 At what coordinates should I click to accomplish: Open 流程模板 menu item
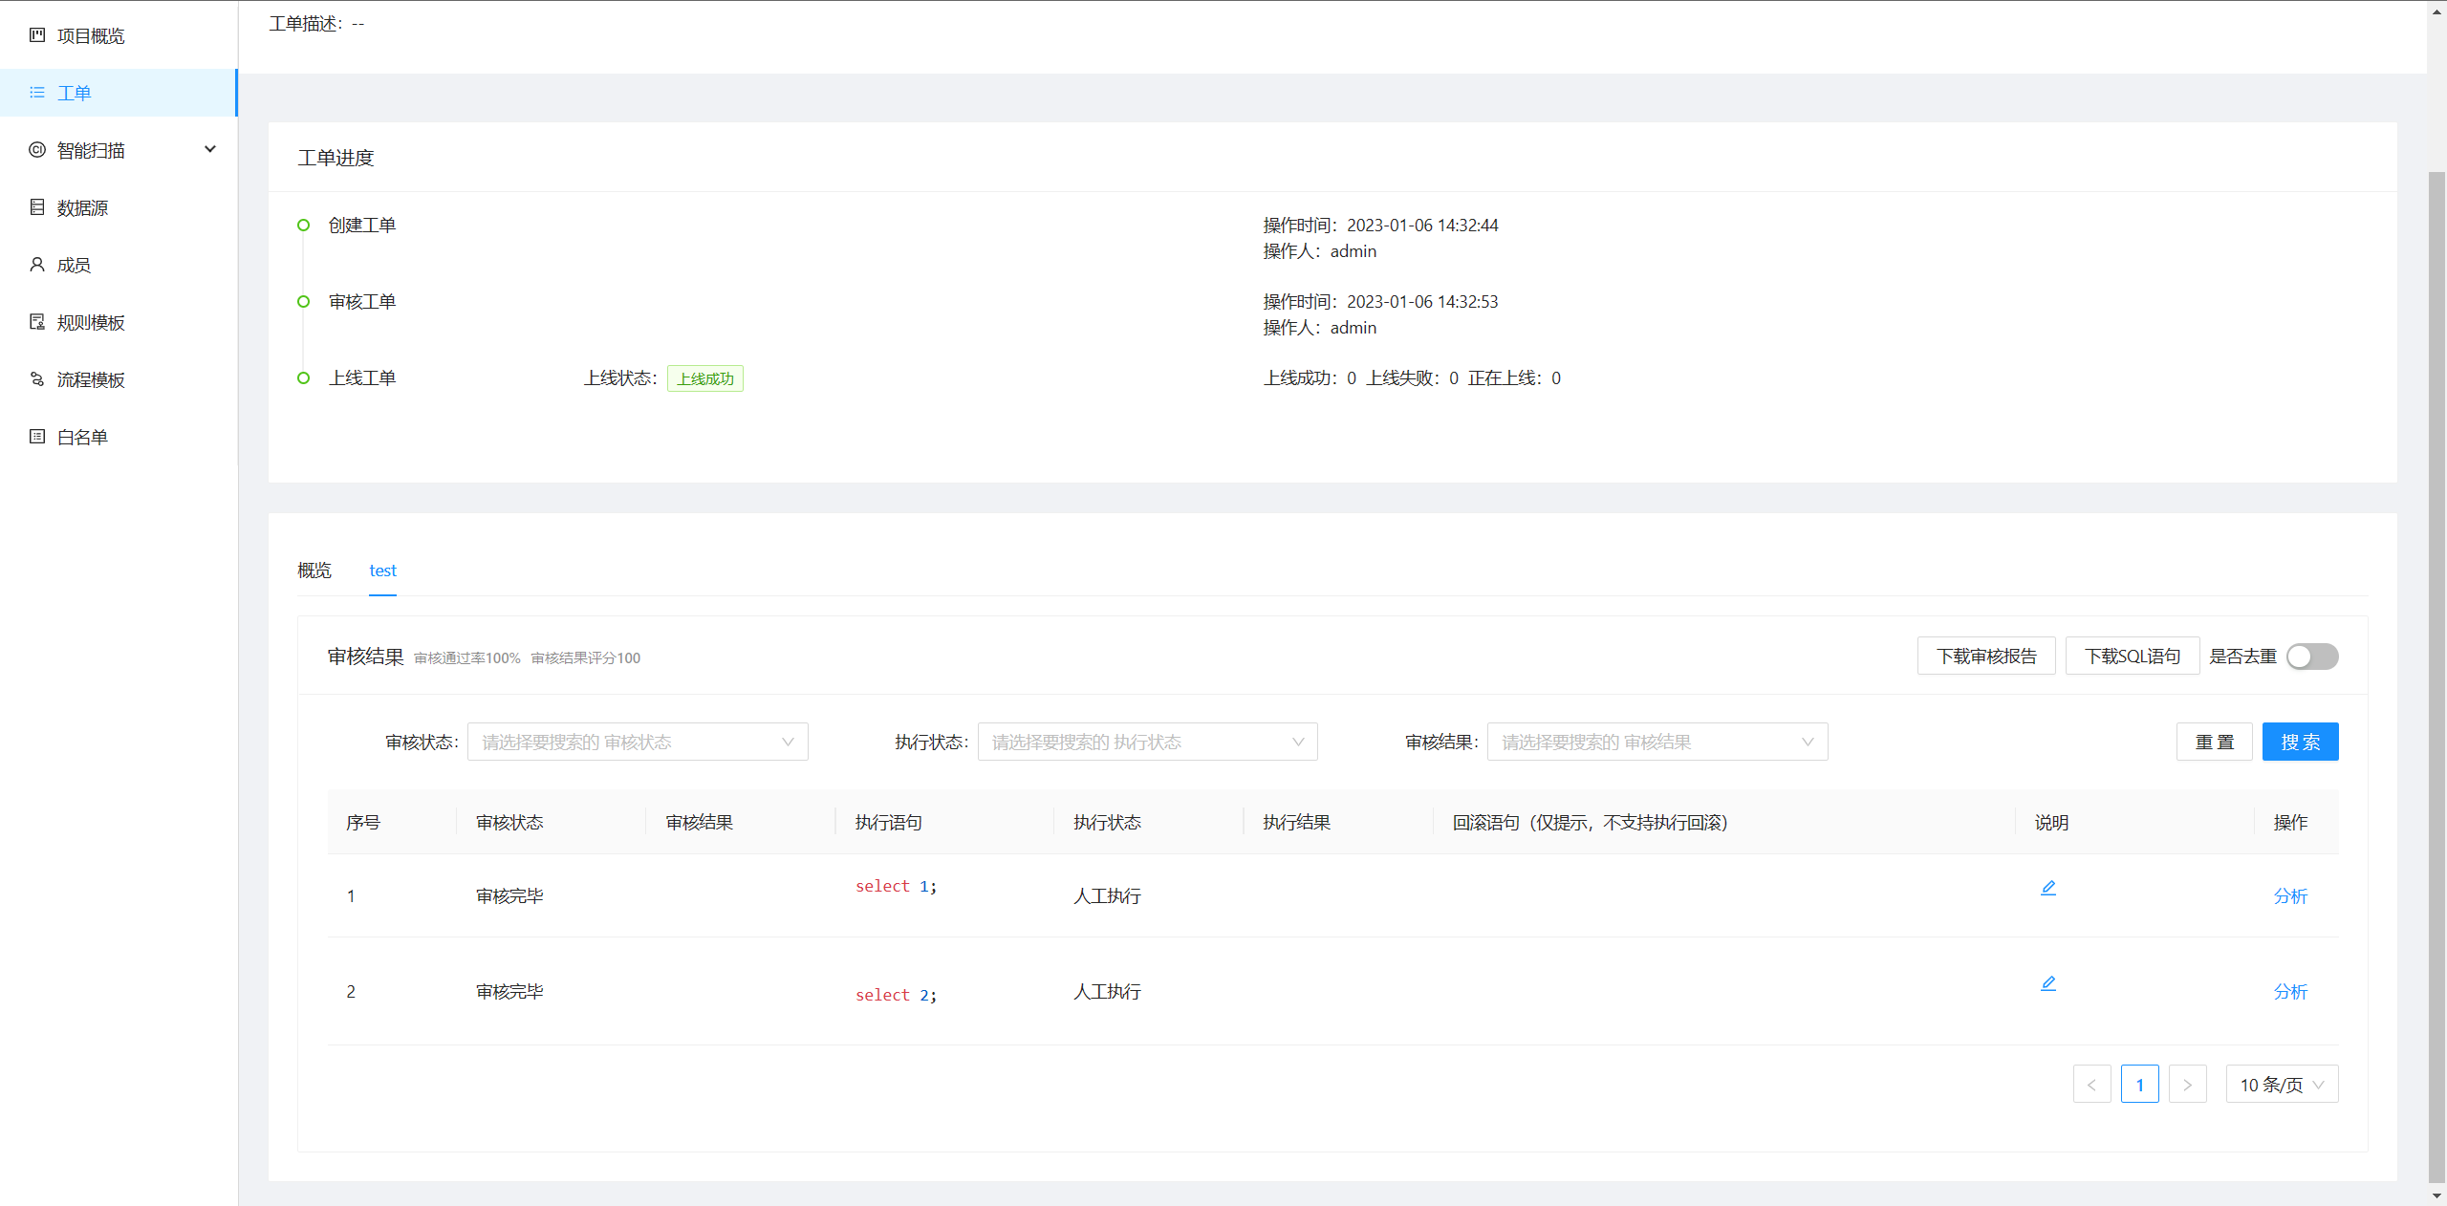tap(119, 379)
